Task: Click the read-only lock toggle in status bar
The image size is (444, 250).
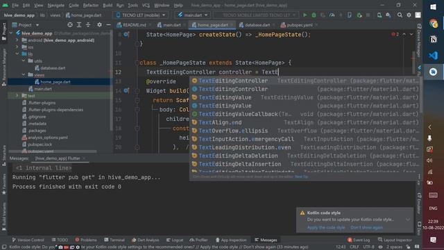Action: point(408,247)
